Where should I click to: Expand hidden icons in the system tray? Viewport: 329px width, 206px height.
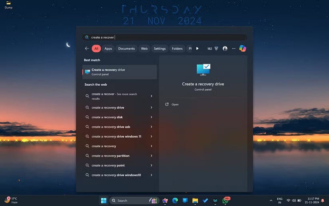[x=271, y=200]
